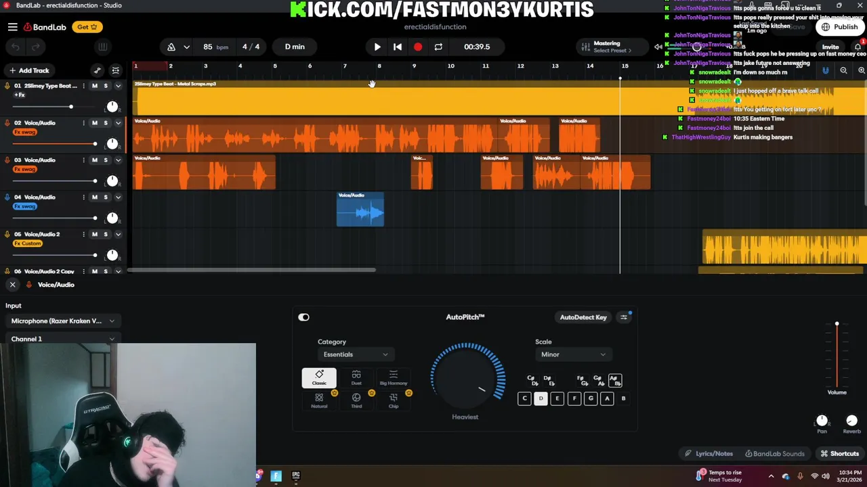Expand track 01 options chevron
The image size is (867, 487).
point(118,86)
